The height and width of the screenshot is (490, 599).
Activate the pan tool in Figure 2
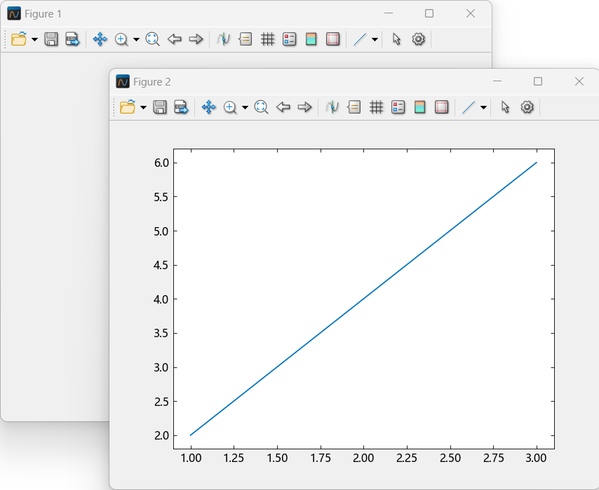(208, 107)
